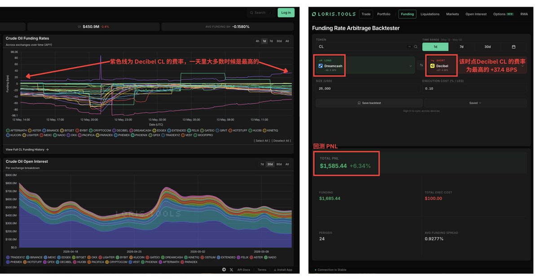The height and width of the screenshot is (279, 539).
Task: Toggle CRYPTOCOM in open interest legend
Action: coord(117,262)
